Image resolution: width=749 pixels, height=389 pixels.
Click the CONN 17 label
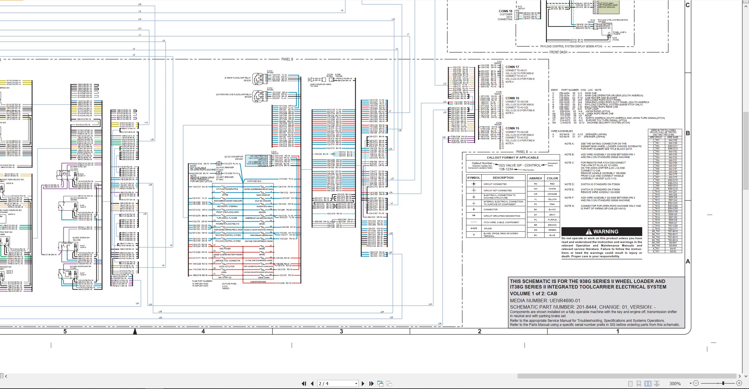(512, 67)
